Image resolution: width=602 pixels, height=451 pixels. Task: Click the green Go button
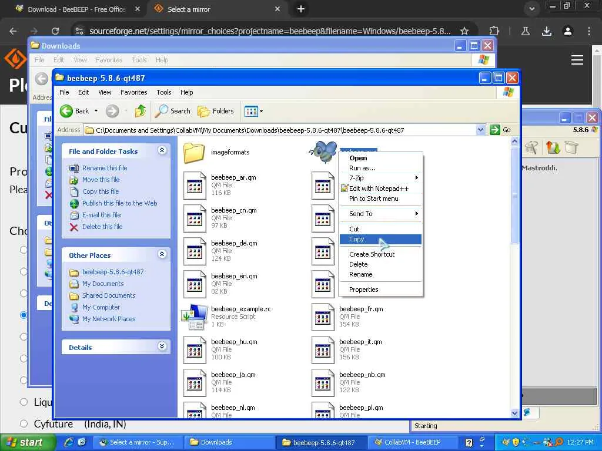500,130
